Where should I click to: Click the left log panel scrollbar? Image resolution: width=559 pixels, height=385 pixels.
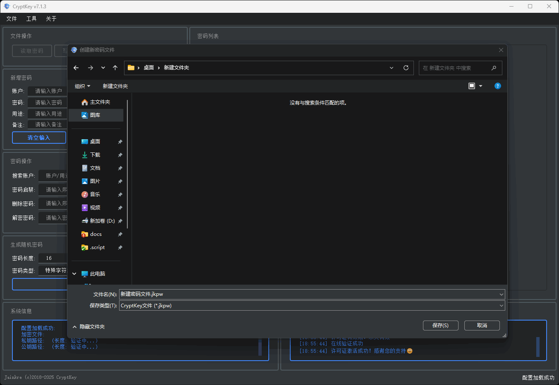pos(260,347)
